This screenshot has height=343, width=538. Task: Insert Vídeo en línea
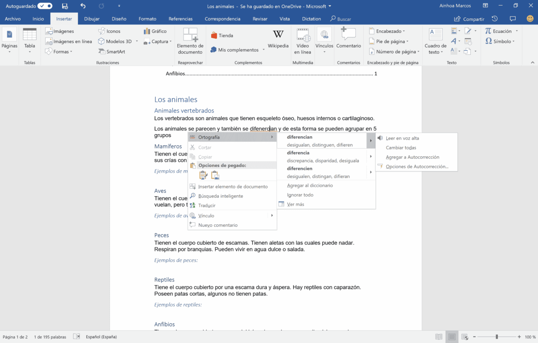(x=303, y=41)
